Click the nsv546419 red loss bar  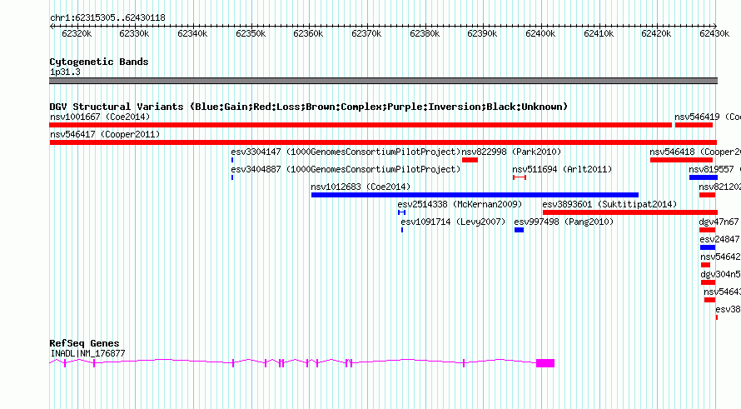pos(694,125)
